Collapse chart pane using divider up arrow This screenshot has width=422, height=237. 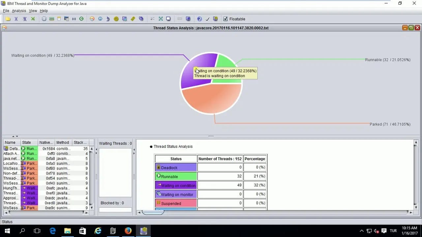tap(13, 136)
